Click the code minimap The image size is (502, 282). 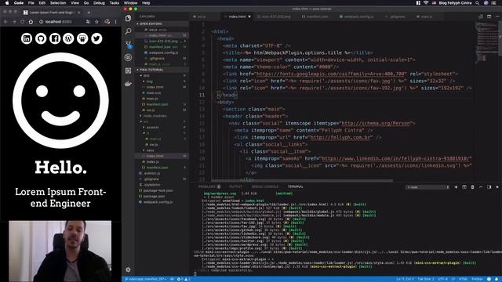pos(486,42)
